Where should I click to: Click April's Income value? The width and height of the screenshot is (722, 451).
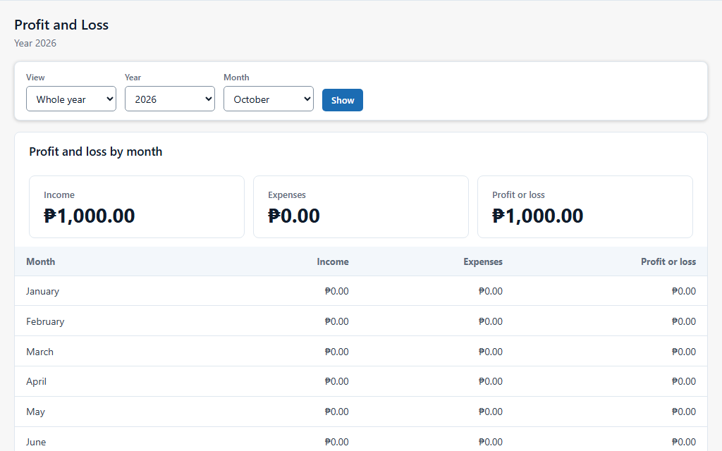[x=336, y=381]
